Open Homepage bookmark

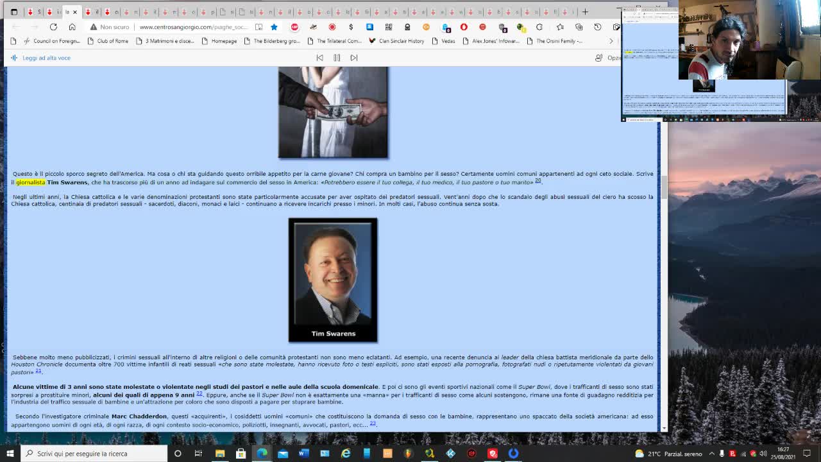[x=219, y=41]
